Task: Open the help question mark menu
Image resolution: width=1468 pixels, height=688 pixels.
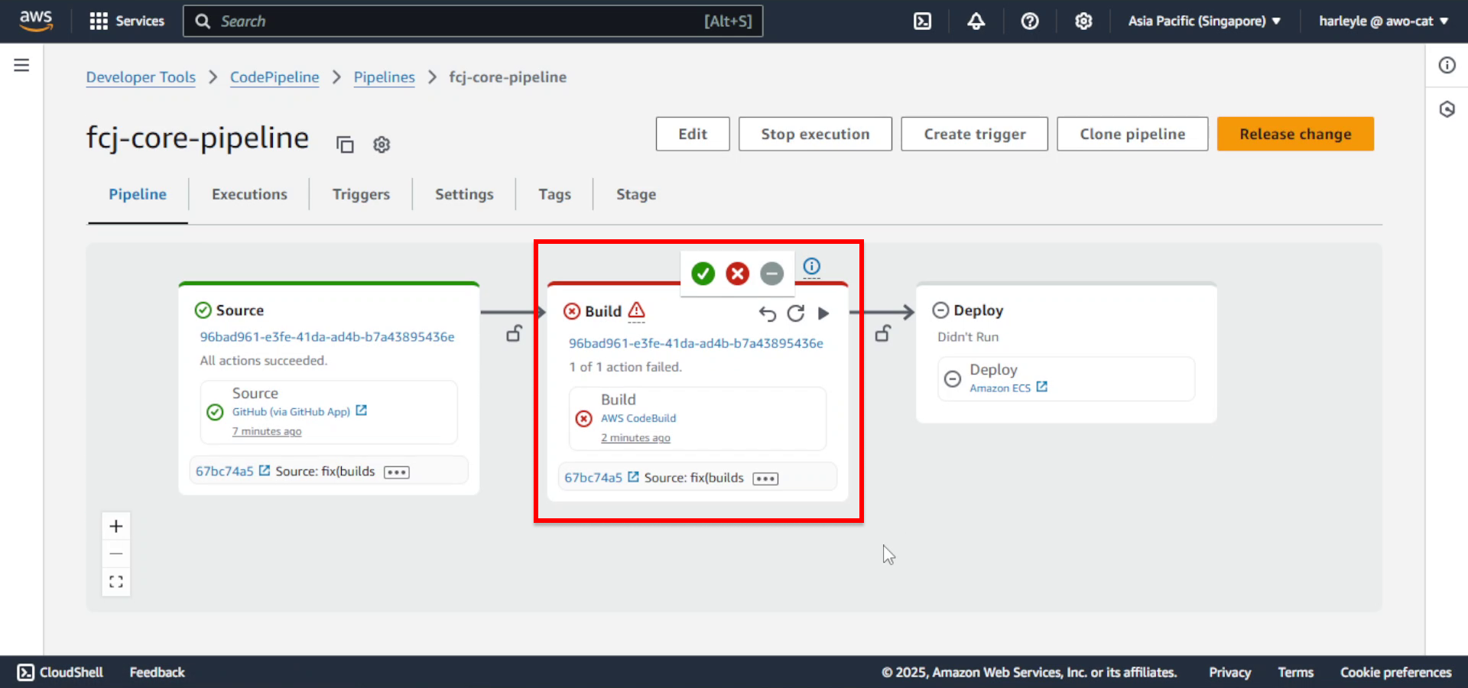Action: 1030,21
